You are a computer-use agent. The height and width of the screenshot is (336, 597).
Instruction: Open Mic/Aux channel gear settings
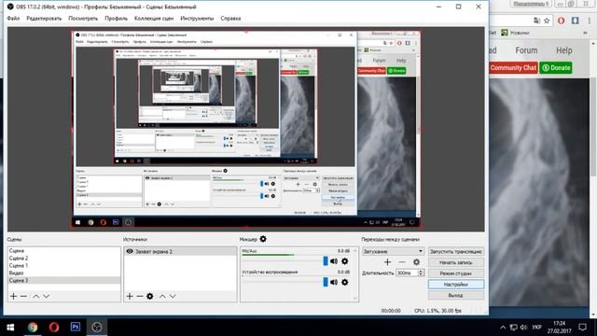[344, 261]
